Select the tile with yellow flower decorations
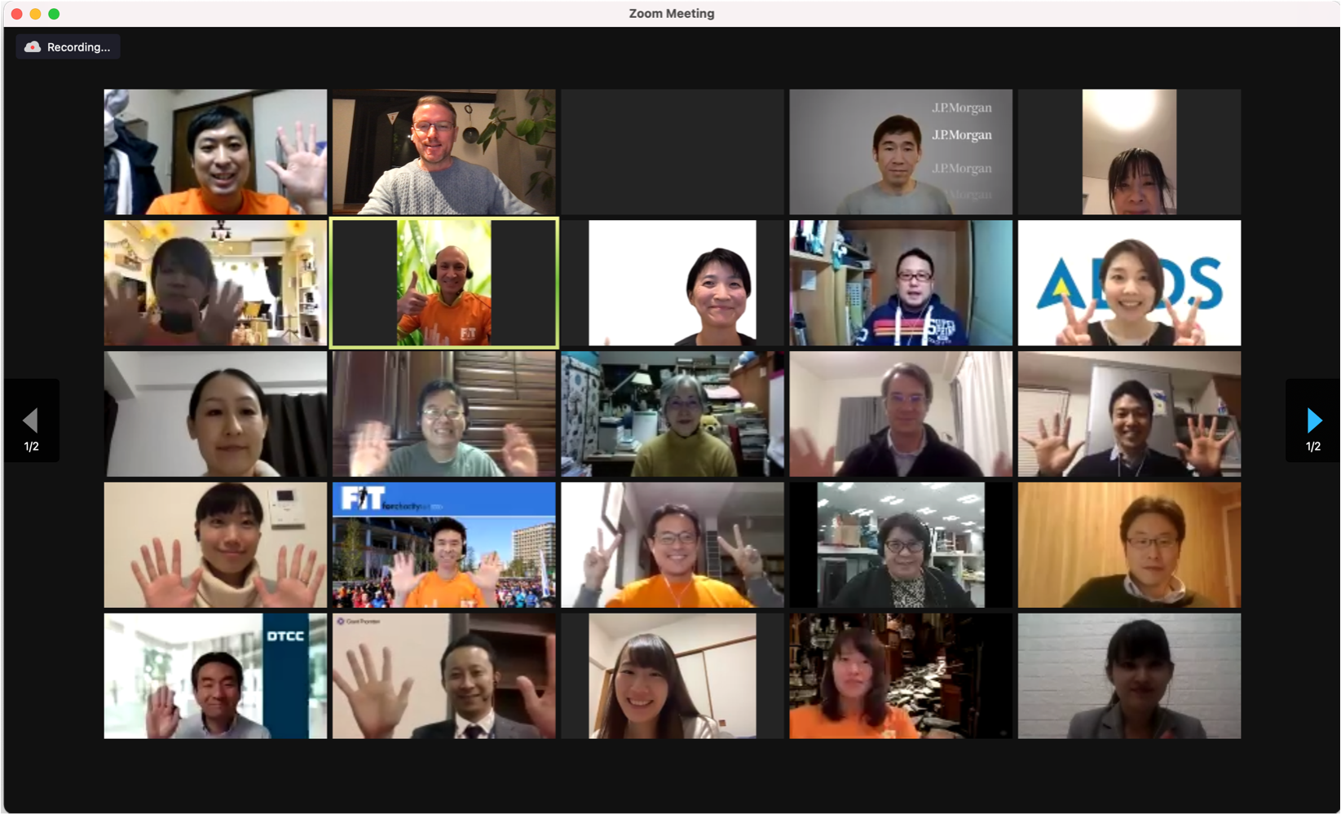1341x814 pixels. click(215, 283)
